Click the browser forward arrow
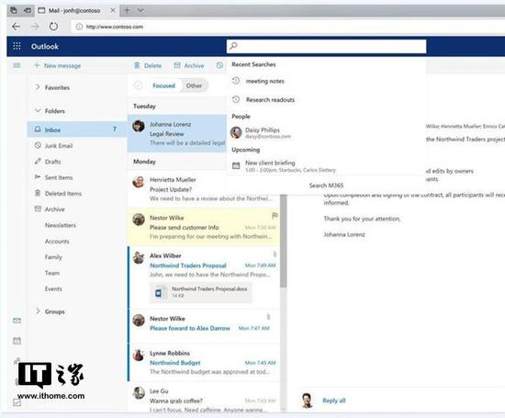The width and height of the screenshot is (505, 418). point(35,27)
